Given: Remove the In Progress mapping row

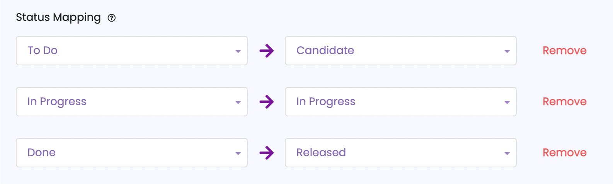Looking at the screenshot, I should 565,102.
